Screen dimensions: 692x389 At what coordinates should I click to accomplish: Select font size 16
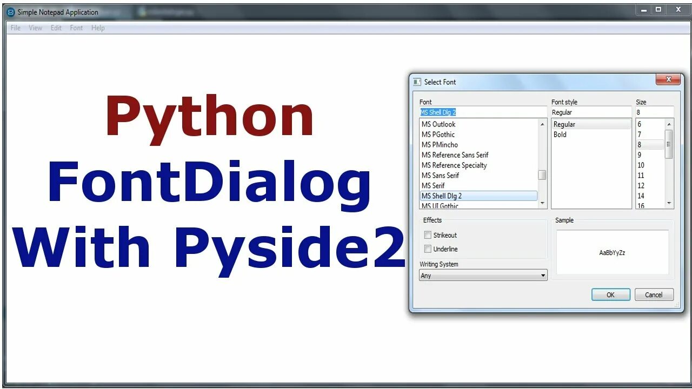point(650,205)
